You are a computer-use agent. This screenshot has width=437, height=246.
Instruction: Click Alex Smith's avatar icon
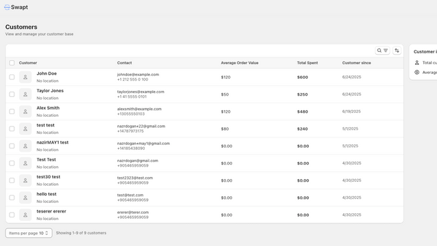tap(25, 111)
